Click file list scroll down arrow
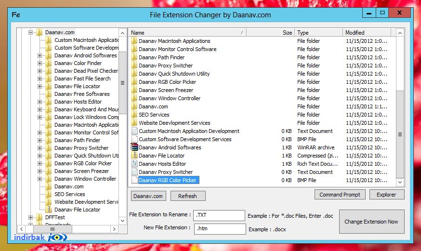This screenshot has width=421, height=251. point(400,182)
